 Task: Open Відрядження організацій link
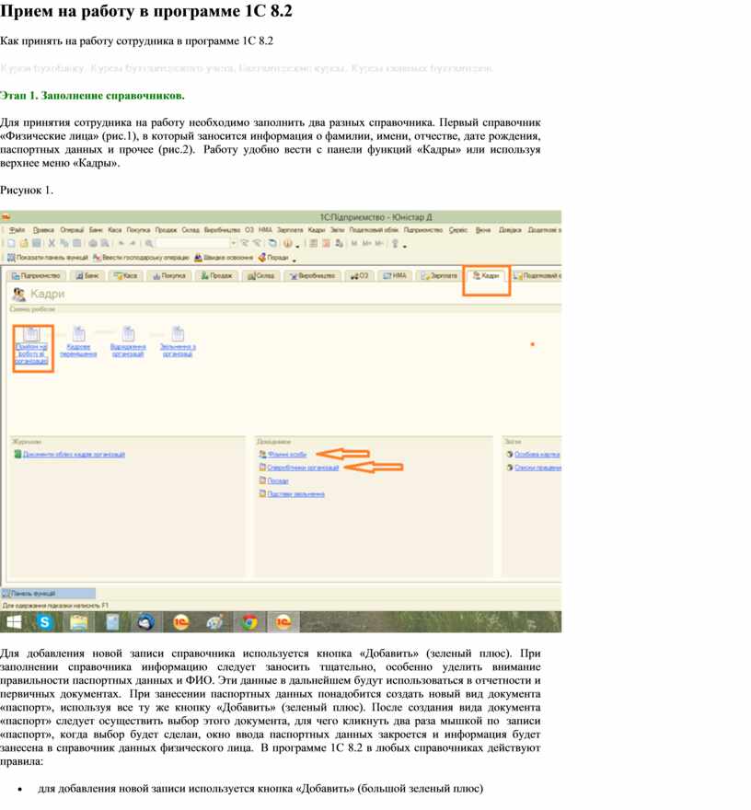pyautogui.click(x=128, y=351)
